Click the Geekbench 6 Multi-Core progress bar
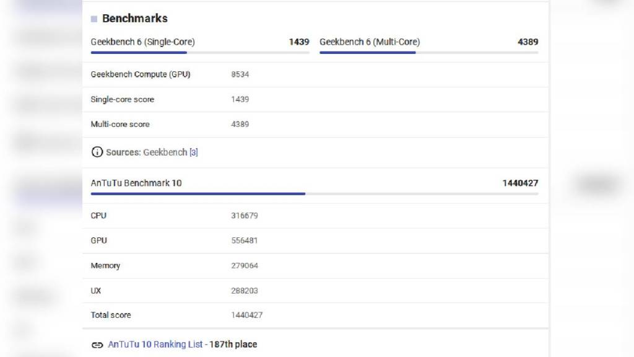634x357 pixels. click(428, 53)
